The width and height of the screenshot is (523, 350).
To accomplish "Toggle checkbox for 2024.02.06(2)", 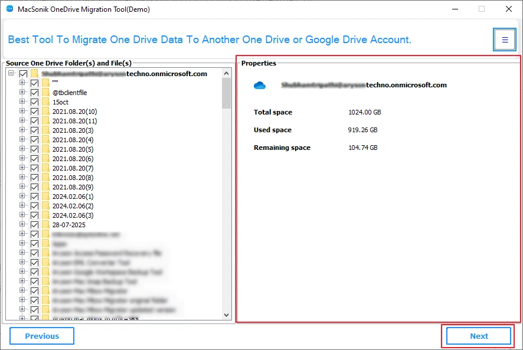I will pyautogui.click(x=34, y=206).
